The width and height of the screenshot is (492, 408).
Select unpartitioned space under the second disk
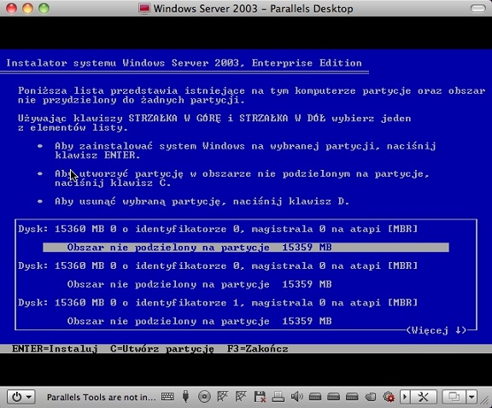(x=200, y=284)
